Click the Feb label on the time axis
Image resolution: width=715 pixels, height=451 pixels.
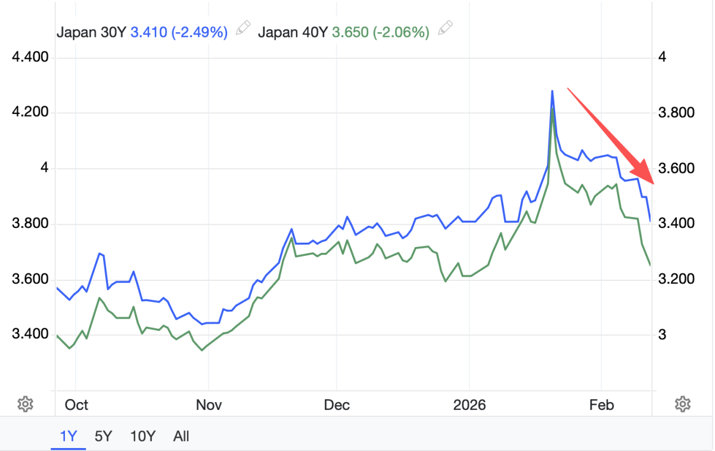[601, 405]
